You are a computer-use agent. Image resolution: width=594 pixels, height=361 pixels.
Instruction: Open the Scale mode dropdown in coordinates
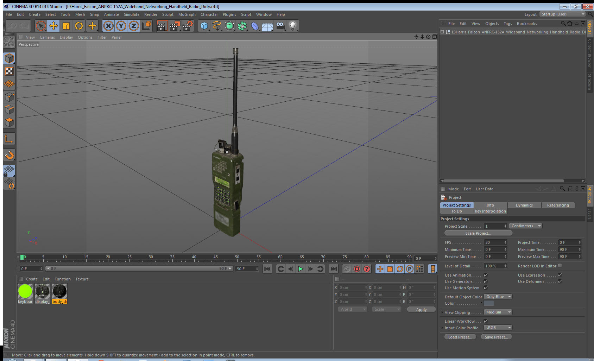387,309
